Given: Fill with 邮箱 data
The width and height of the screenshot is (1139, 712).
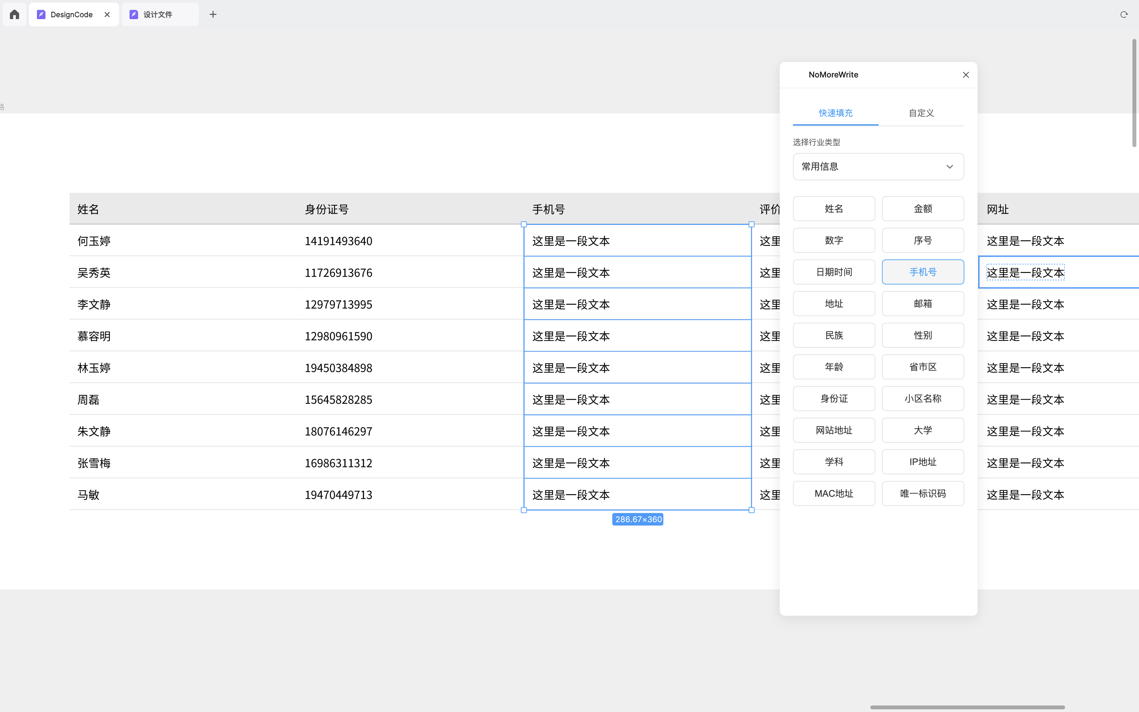Looking at the screenshot, I should 922,303.
